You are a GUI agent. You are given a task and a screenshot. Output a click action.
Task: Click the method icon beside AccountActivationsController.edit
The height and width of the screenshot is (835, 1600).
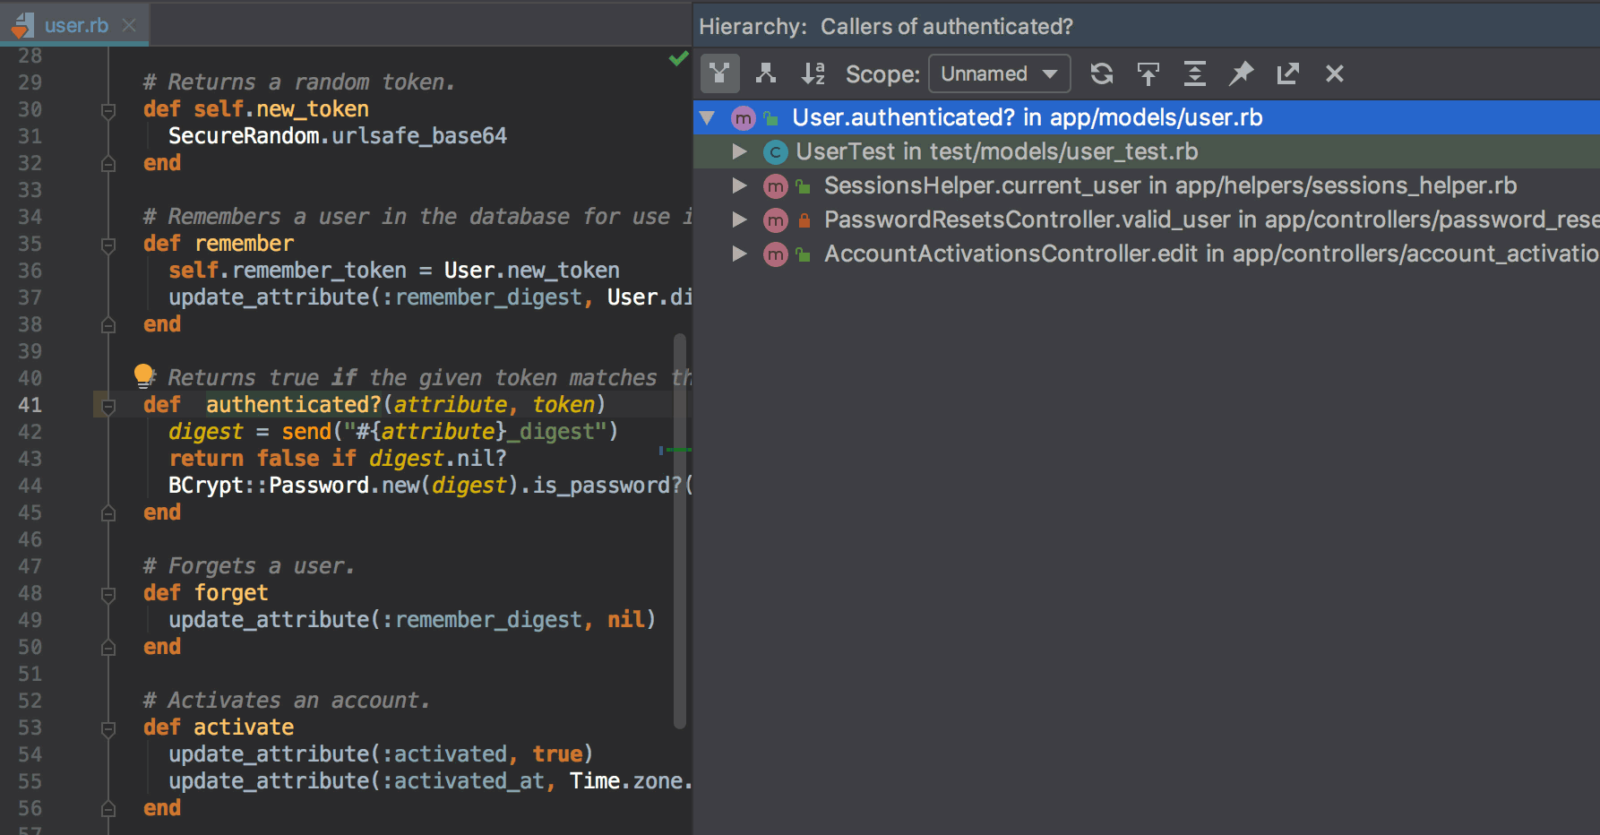[775, 254]
